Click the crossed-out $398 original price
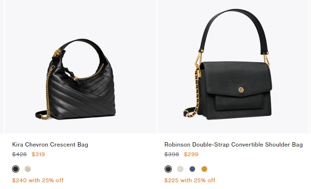Image resolution: width=311 pixels, height=189 pixels. [172, 154]
